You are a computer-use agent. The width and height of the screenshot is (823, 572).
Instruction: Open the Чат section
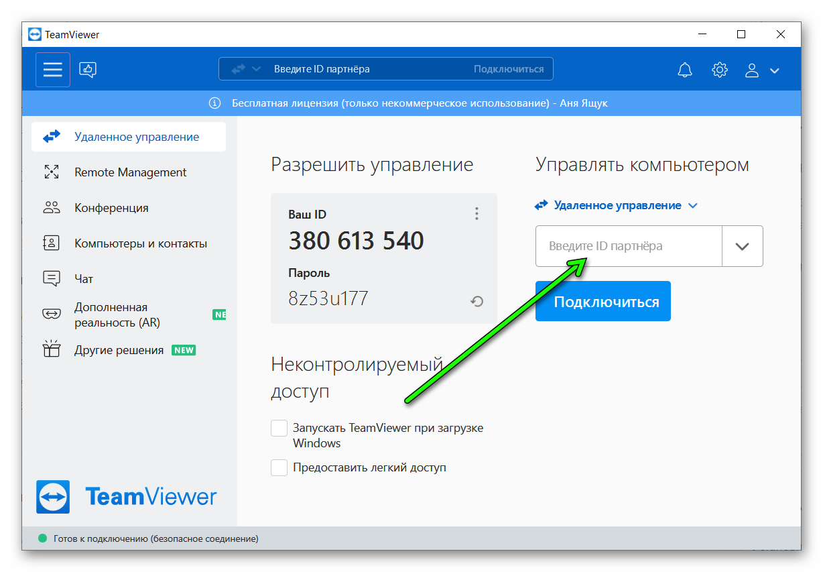click(129, 279)
